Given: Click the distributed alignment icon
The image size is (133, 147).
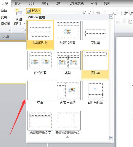Looking at the screenshot, I should tap(130, 22).
